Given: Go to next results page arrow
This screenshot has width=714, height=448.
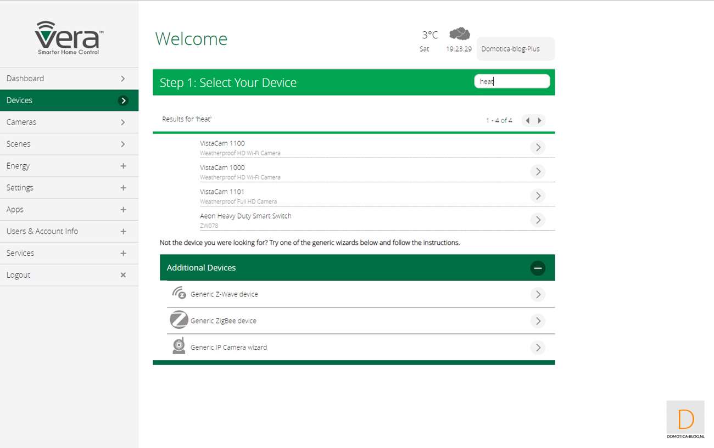Looking at the screenshot, I should click(539, 120).
